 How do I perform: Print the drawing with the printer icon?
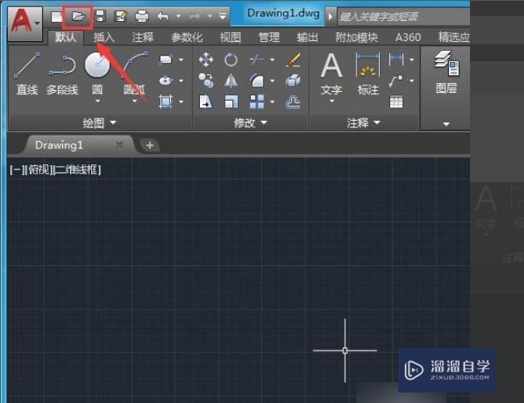pos(142,16)
